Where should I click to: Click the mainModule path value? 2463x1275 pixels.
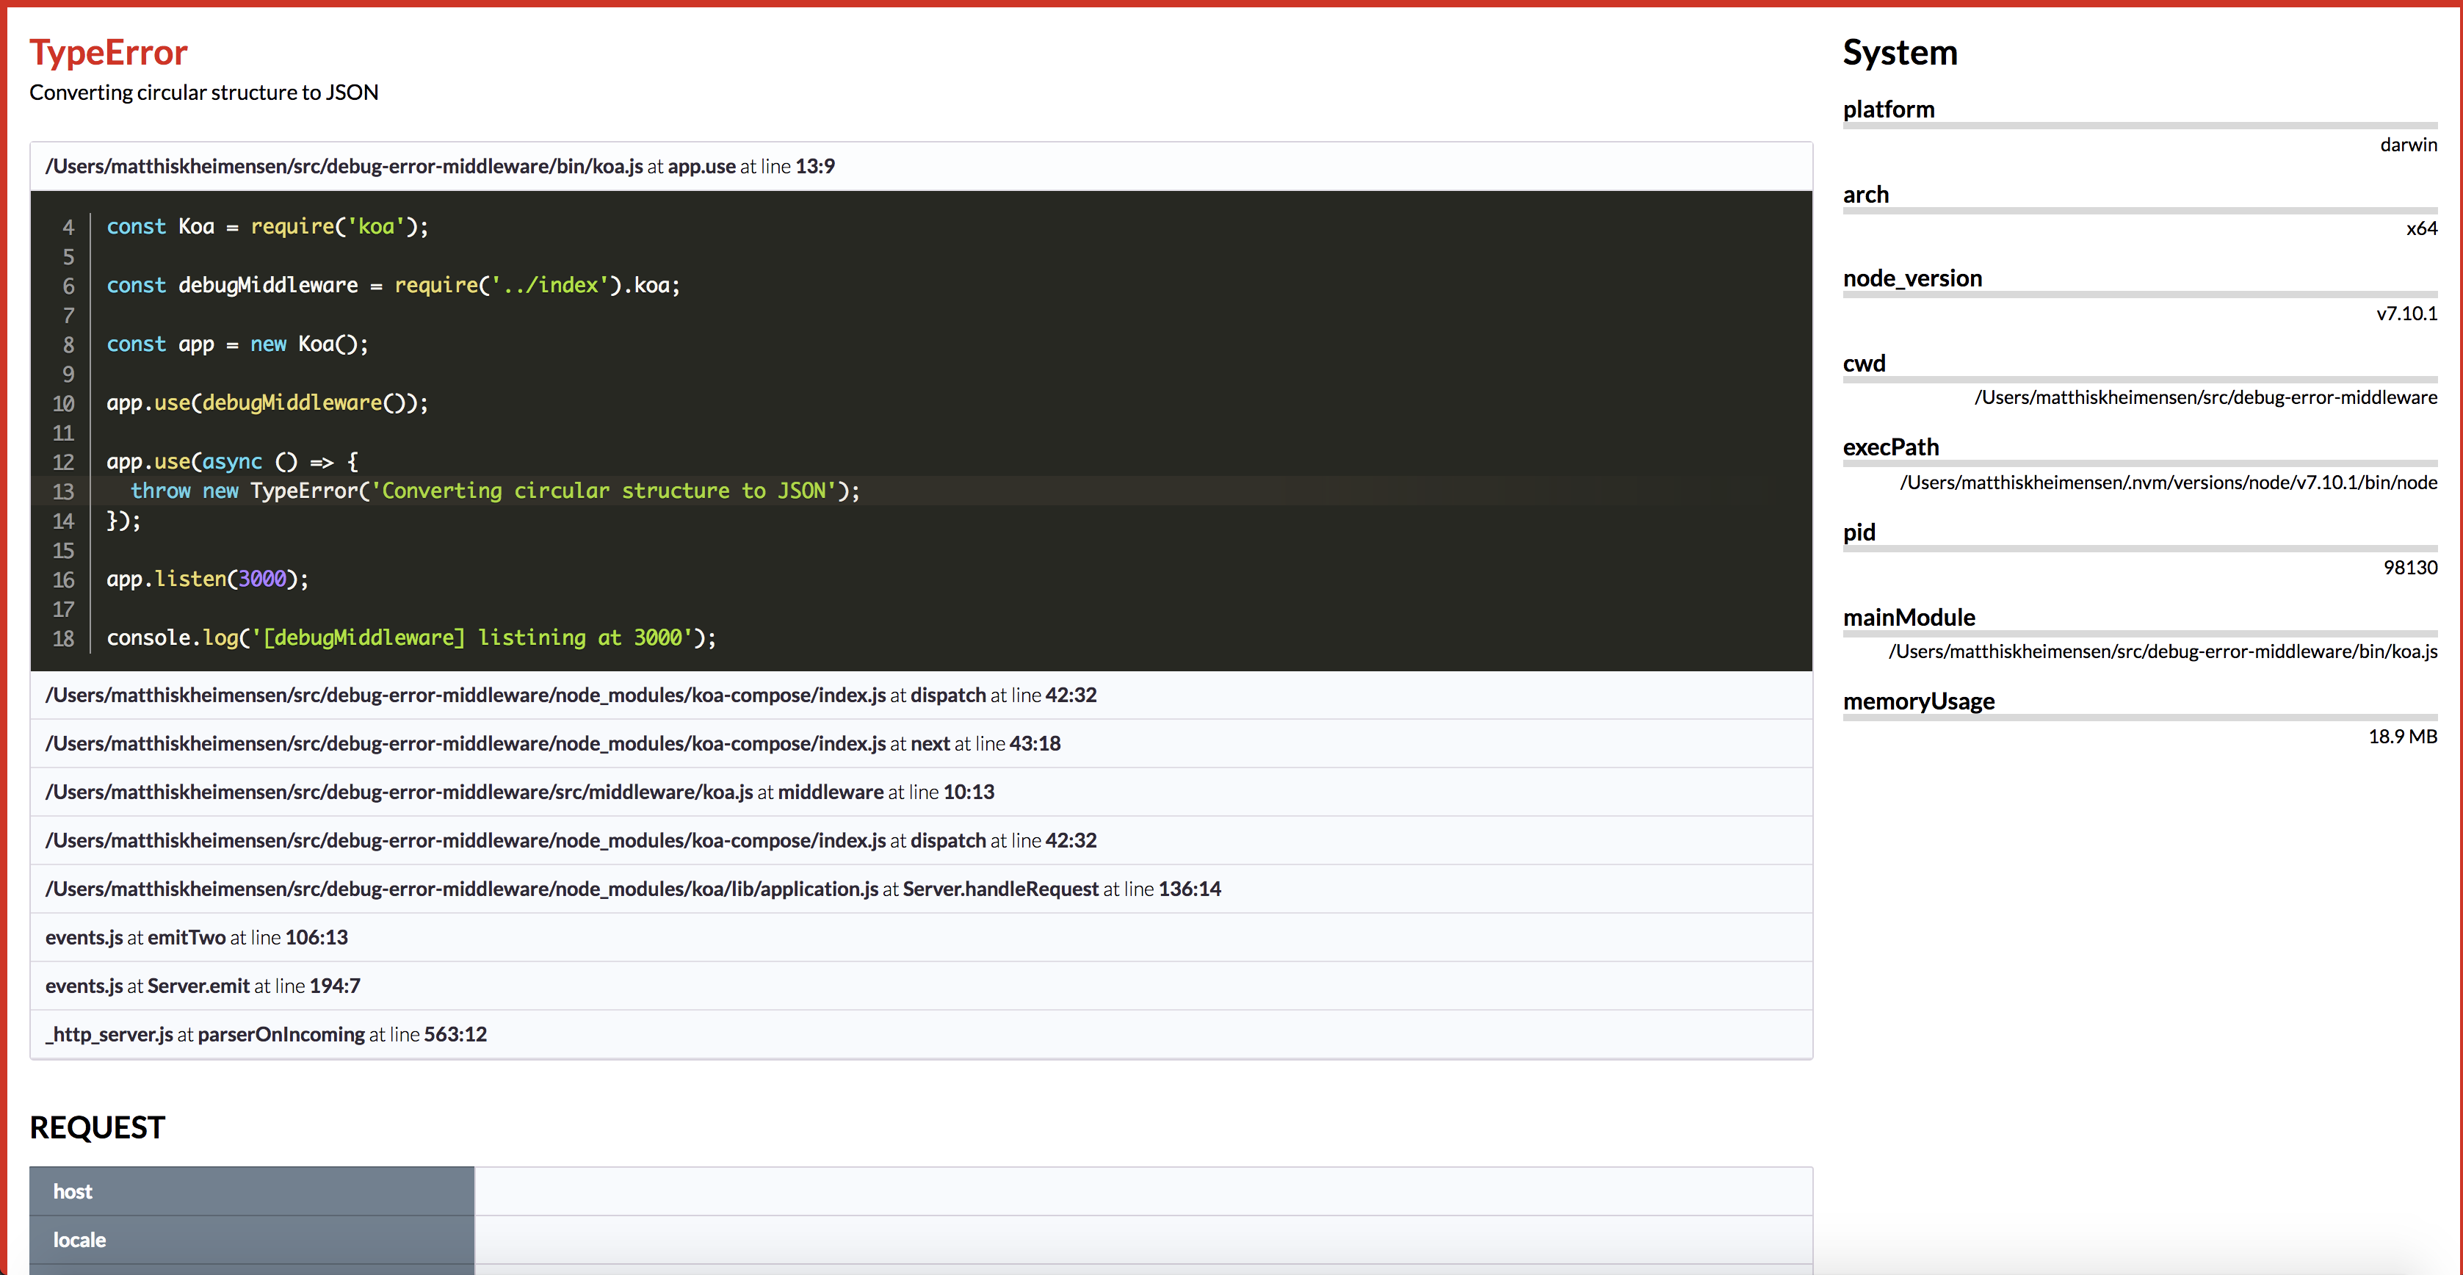[x=2162, y=651]
